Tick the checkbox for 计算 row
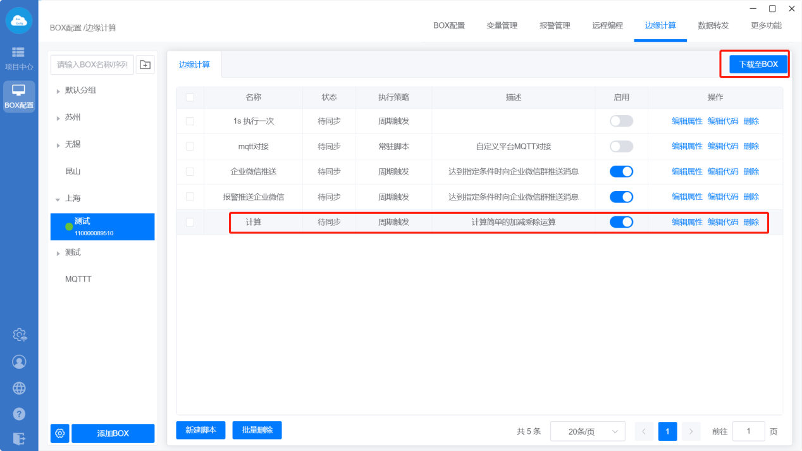The height and width of the screenshot is (451, 802). tap(190, 222)
